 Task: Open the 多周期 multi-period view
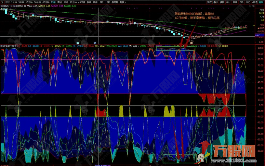point(115,2)
